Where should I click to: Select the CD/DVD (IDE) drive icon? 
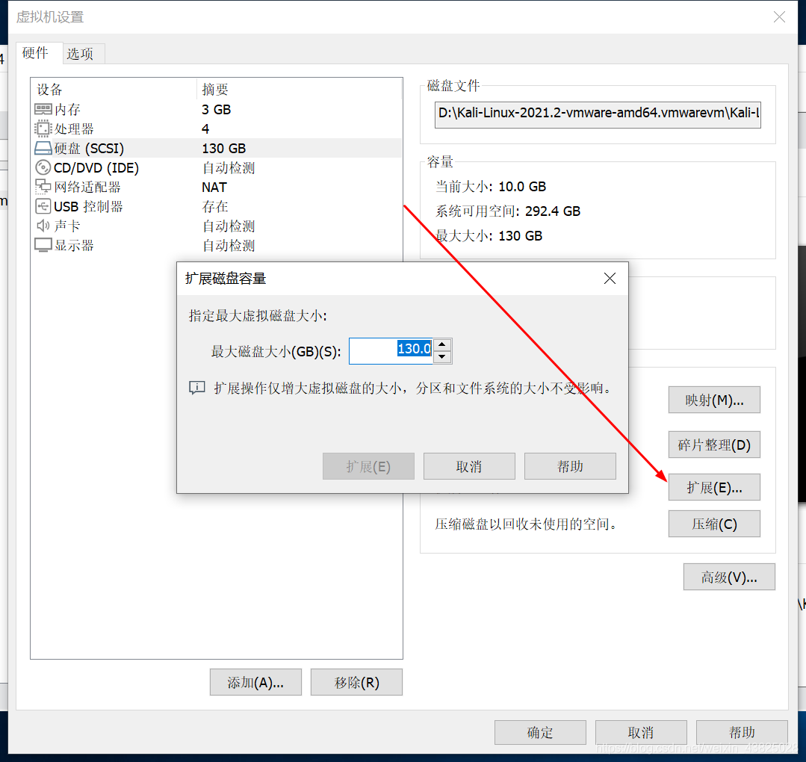tap(43, 168)
